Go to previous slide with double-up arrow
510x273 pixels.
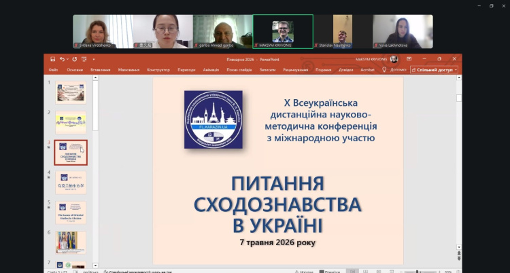pos(459,253)
